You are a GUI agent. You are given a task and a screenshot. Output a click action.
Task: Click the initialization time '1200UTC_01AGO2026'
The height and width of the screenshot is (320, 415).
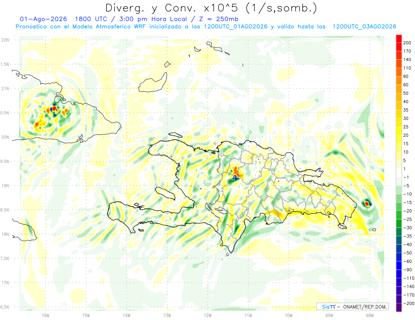point(236,27)
